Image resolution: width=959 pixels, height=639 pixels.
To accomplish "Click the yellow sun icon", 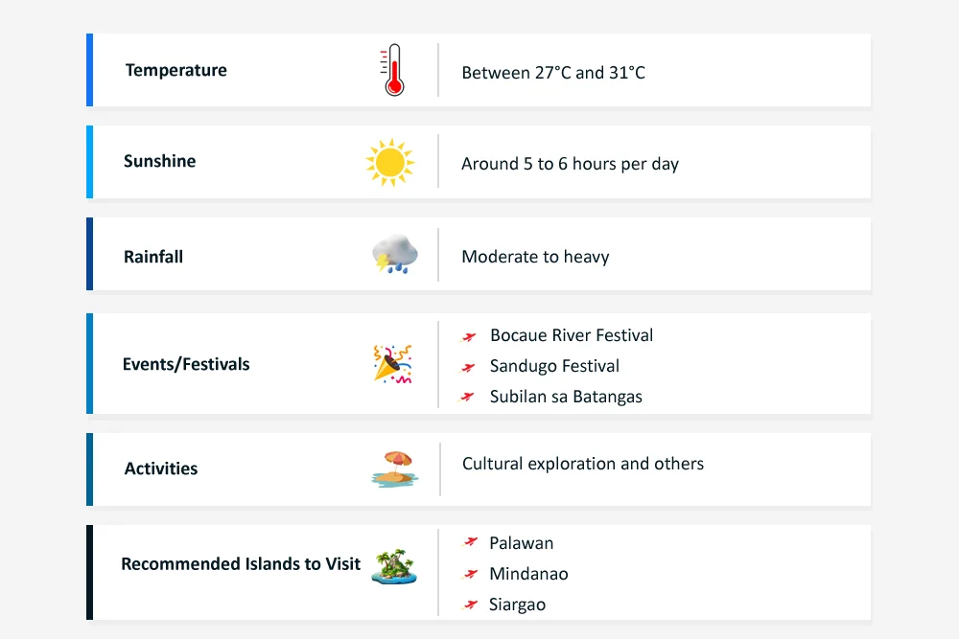I will [389, 162].
